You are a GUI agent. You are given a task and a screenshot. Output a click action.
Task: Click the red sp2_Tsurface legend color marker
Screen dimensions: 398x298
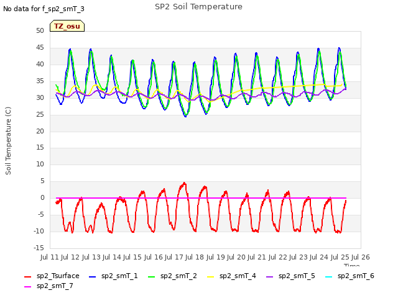tap(27, 277)
